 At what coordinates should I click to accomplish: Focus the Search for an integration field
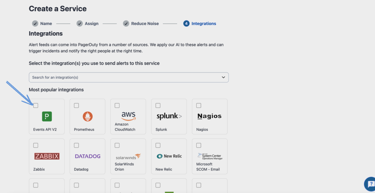tap(123, 77)
